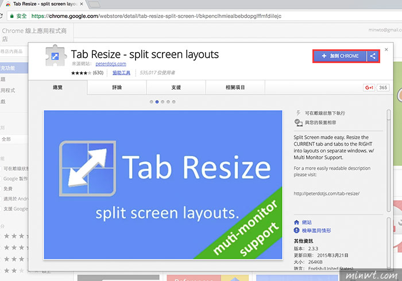Click the text '版本: 2.3.3'
This screenshot has width=402, height=281.
[x=306, y=248]
